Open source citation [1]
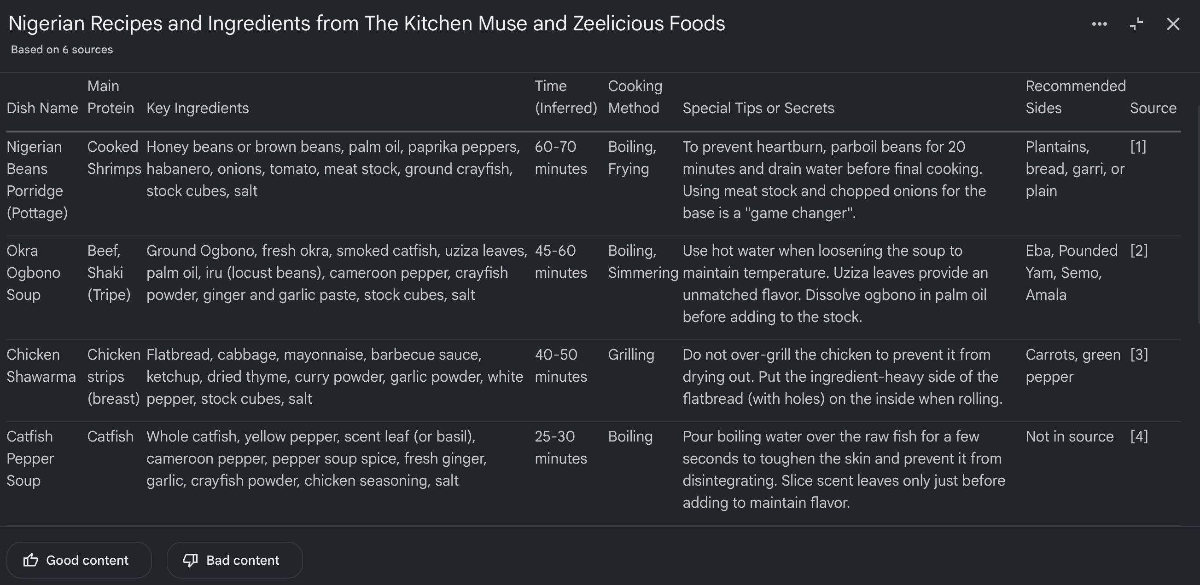This screenshot has width=1200, height=585. click(x=1138, y=147)
